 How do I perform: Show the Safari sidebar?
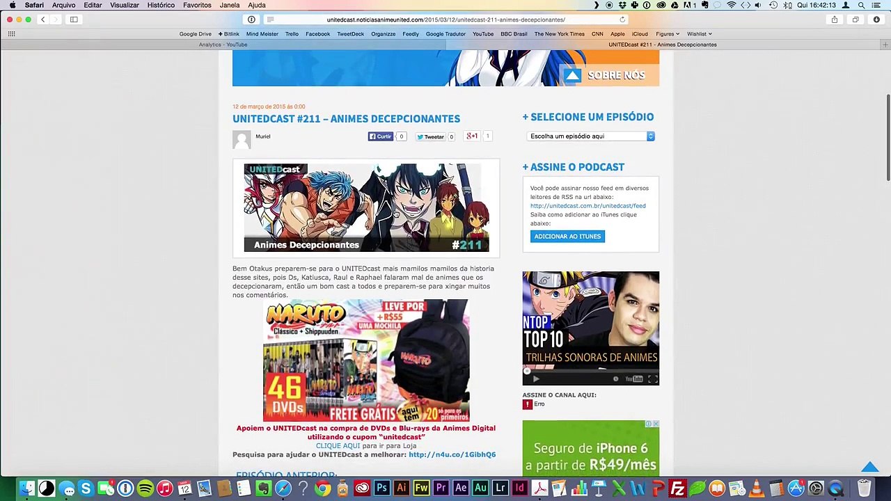74,19
